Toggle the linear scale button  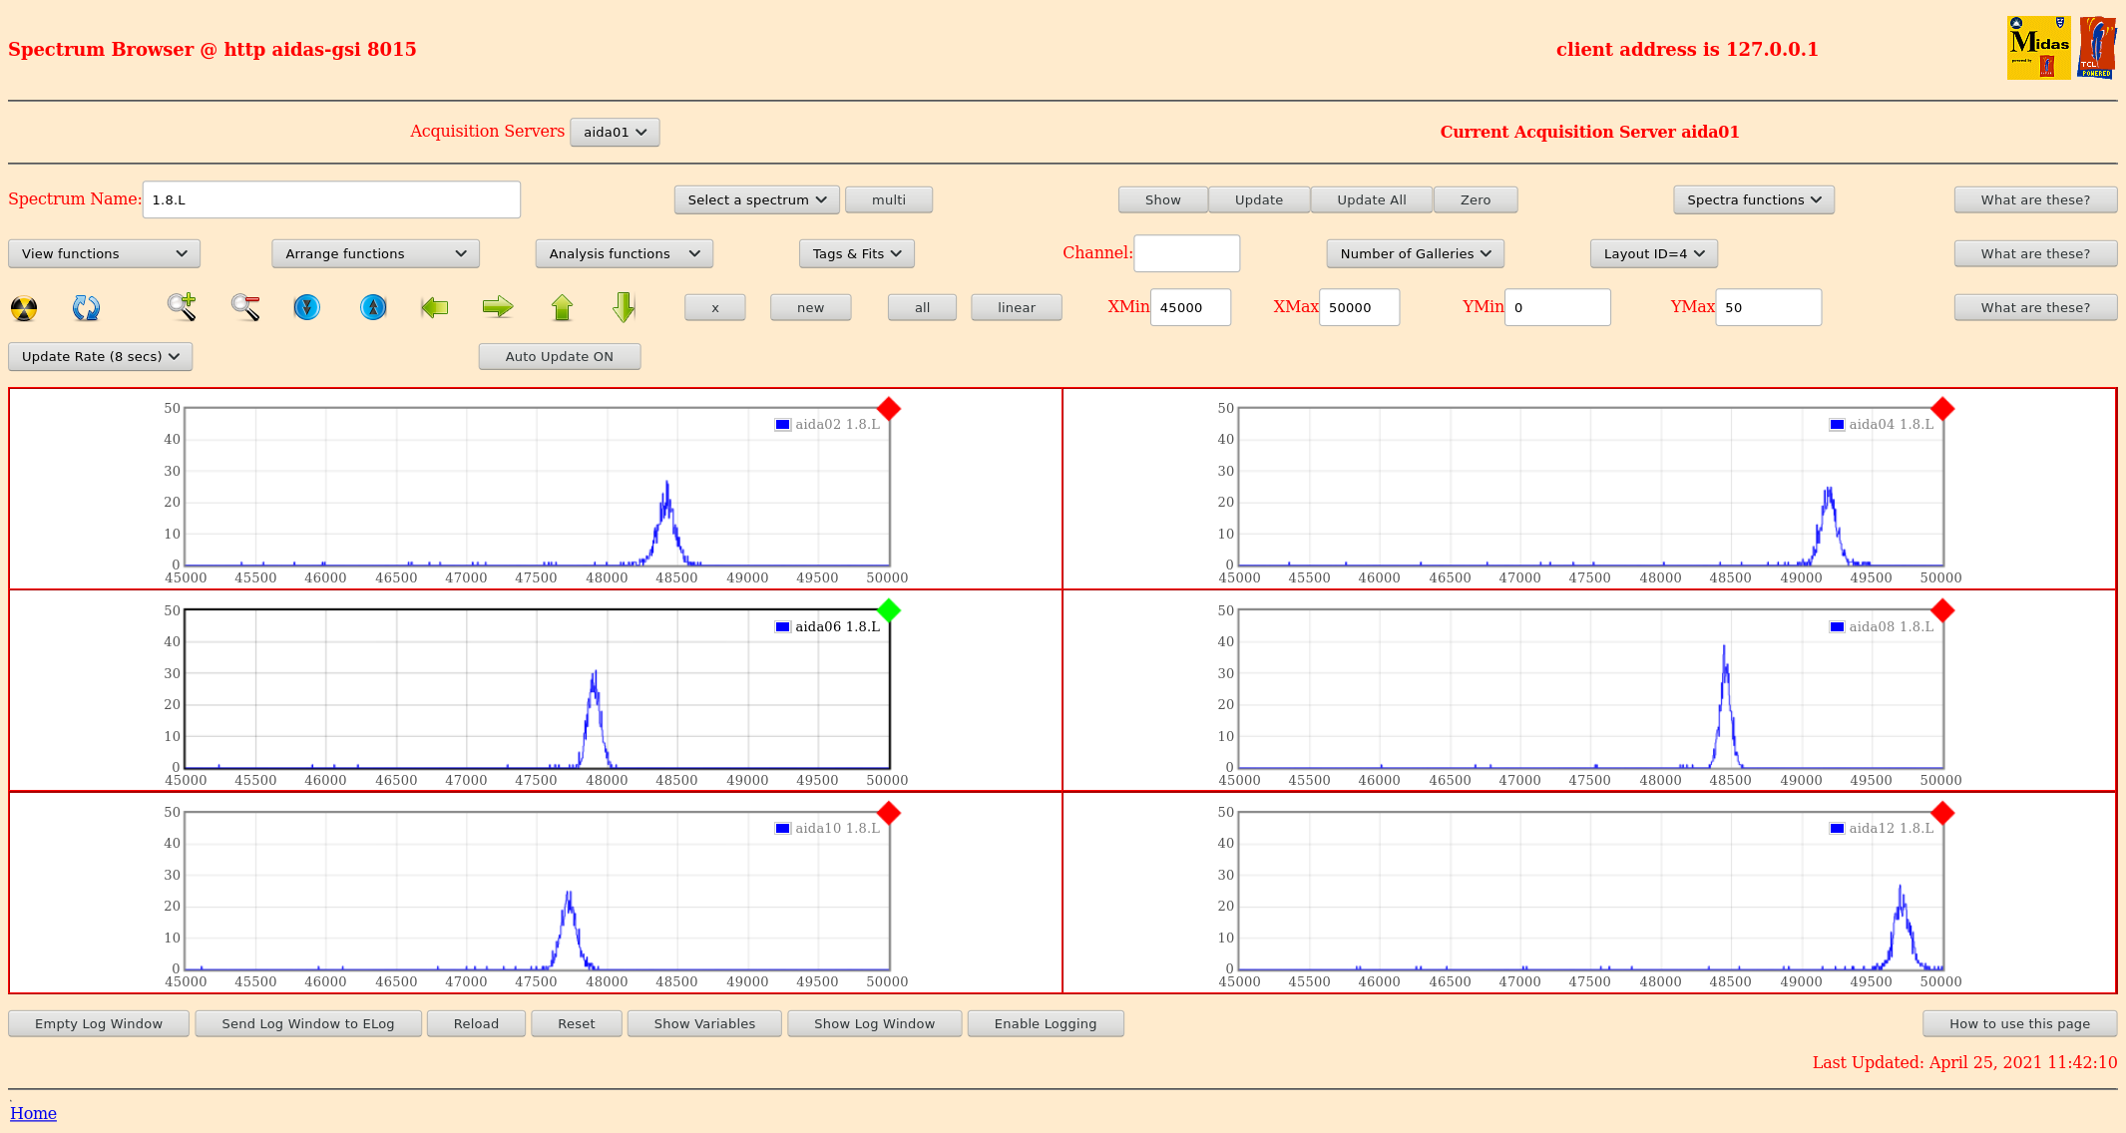tap(1016, 308)
